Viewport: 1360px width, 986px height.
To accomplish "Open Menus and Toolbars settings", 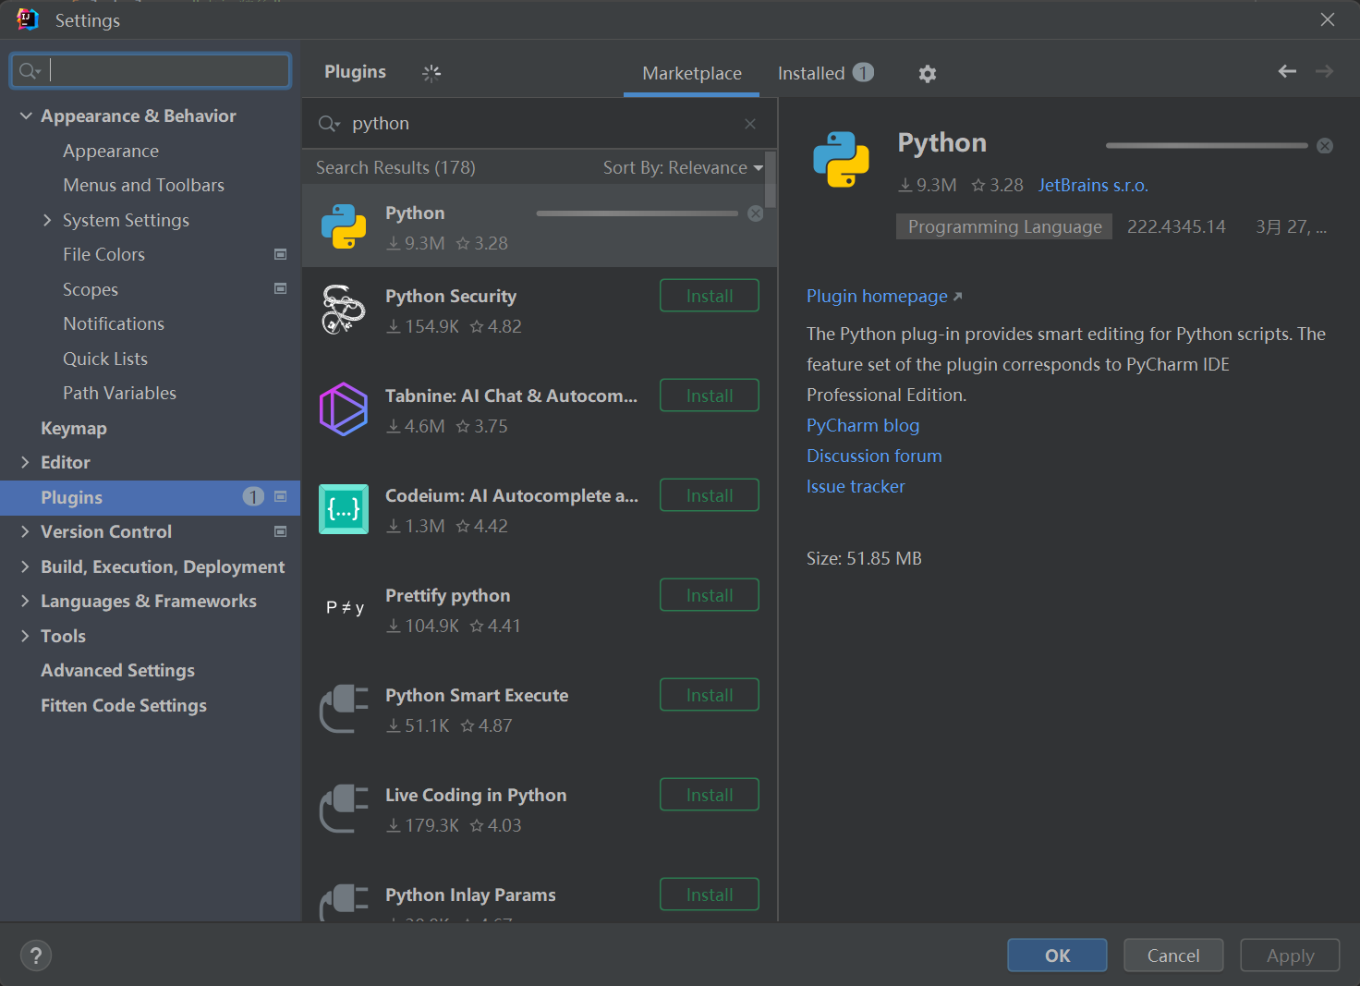I will 143,185.
